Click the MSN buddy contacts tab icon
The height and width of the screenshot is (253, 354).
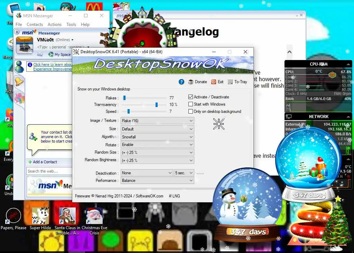point(19,67)
